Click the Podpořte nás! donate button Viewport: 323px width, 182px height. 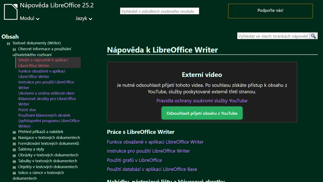270,11
